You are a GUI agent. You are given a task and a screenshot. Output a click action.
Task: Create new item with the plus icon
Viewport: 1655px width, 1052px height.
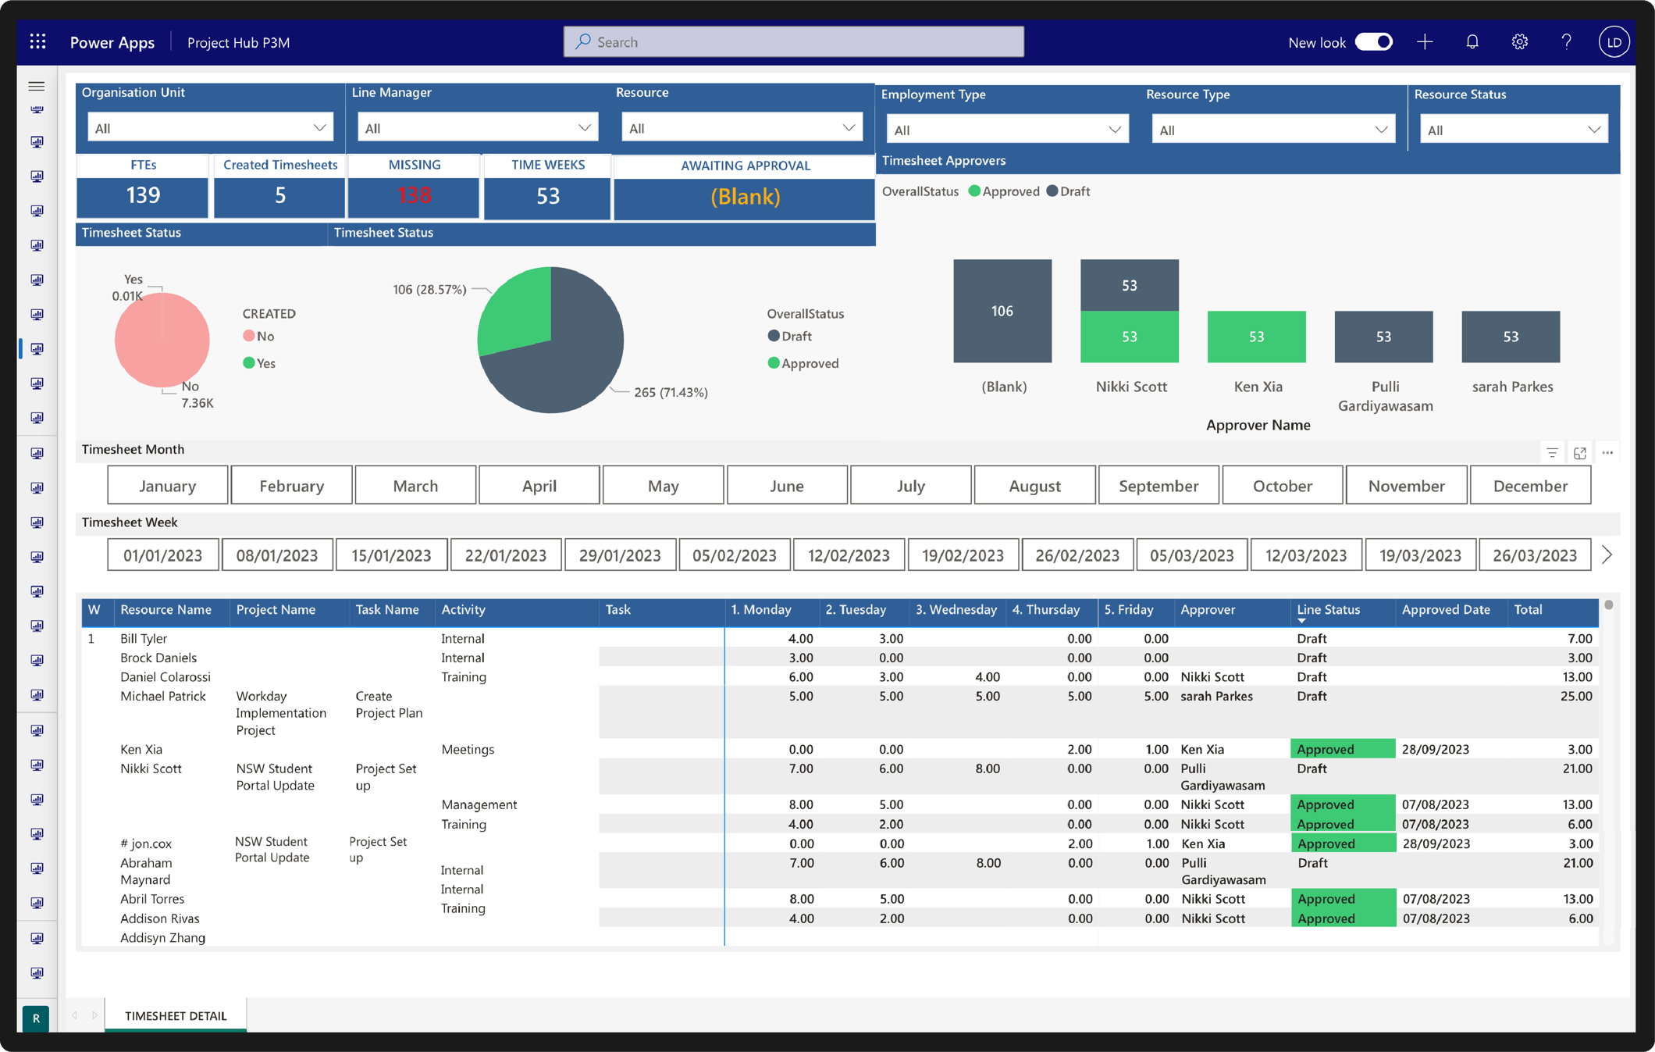(x=1425, y=41)
